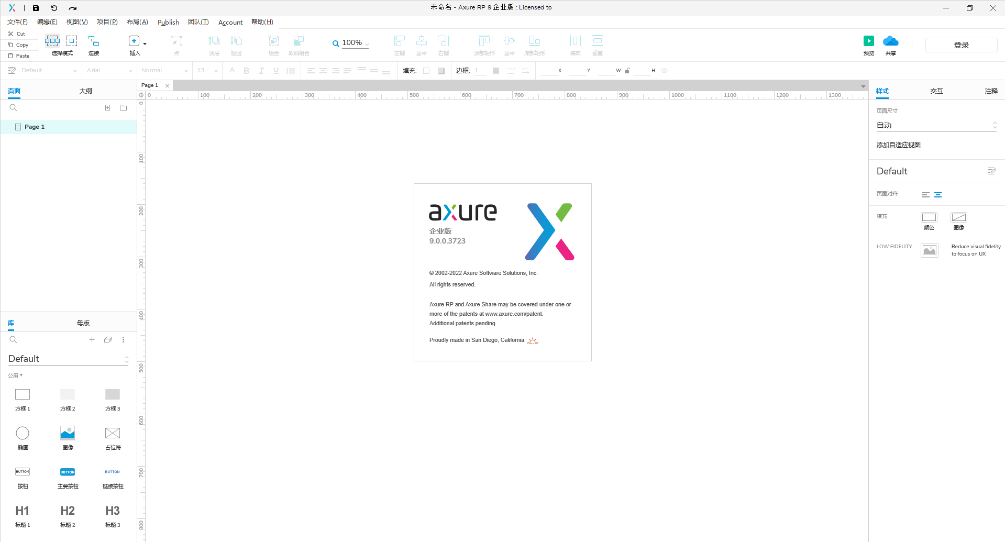Open the page dimensions 自动 dropdown
1005x542 pixels.
(936, 125)
